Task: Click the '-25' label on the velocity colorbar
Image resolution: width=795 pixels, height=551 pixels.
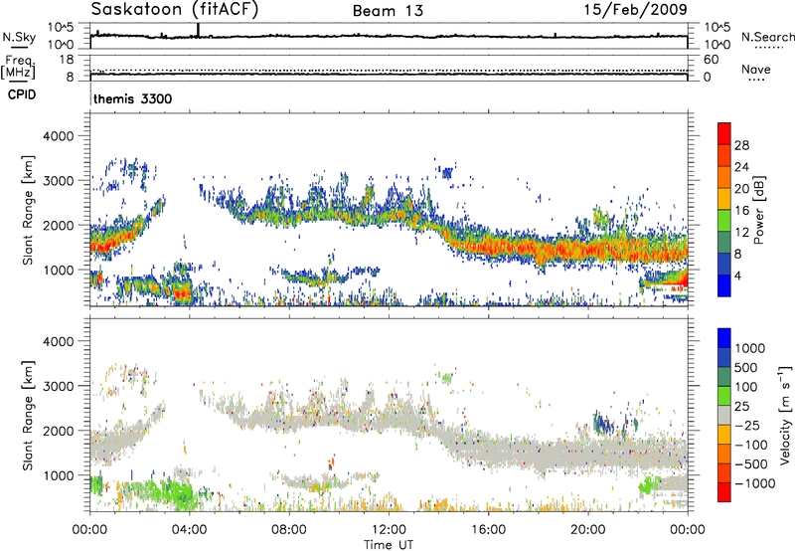Action: pos(745,426)
